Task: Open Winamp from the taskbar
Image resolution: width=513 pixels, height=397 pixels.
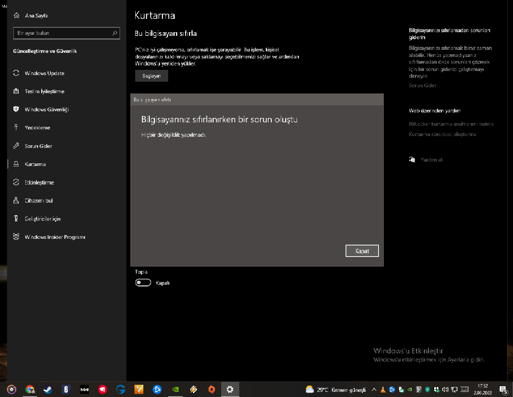Action: tap(194, 389)
